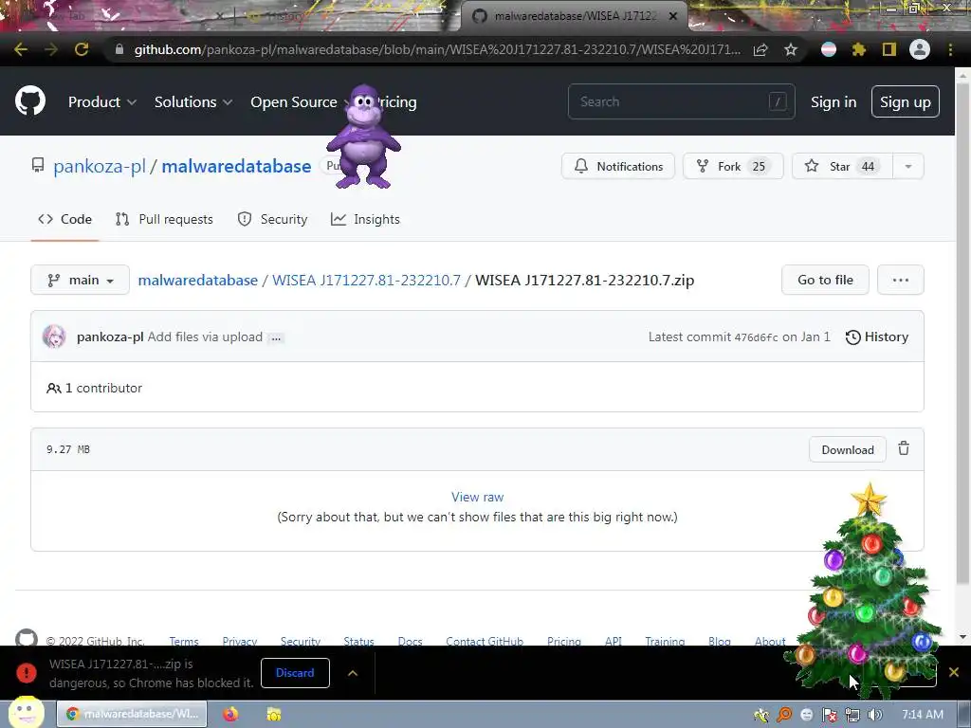Open file explorer from taskbar
The width and height of the screenshot is (971, 728).
[274, 715]
